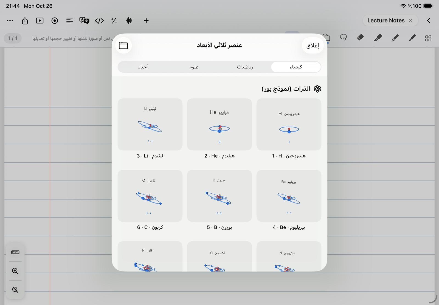Switch to the أحياء tab
The image size is (439, 305).
[143, 67]
